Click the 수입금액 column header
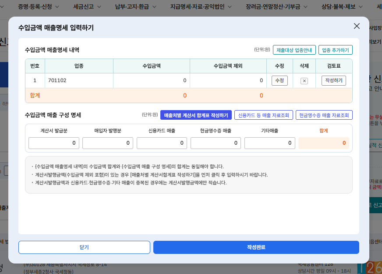This screenshot has height=274, width=382. (152, 66)
